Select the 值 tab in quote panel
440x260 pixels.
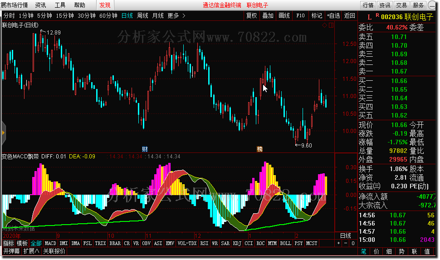(427, 251)
